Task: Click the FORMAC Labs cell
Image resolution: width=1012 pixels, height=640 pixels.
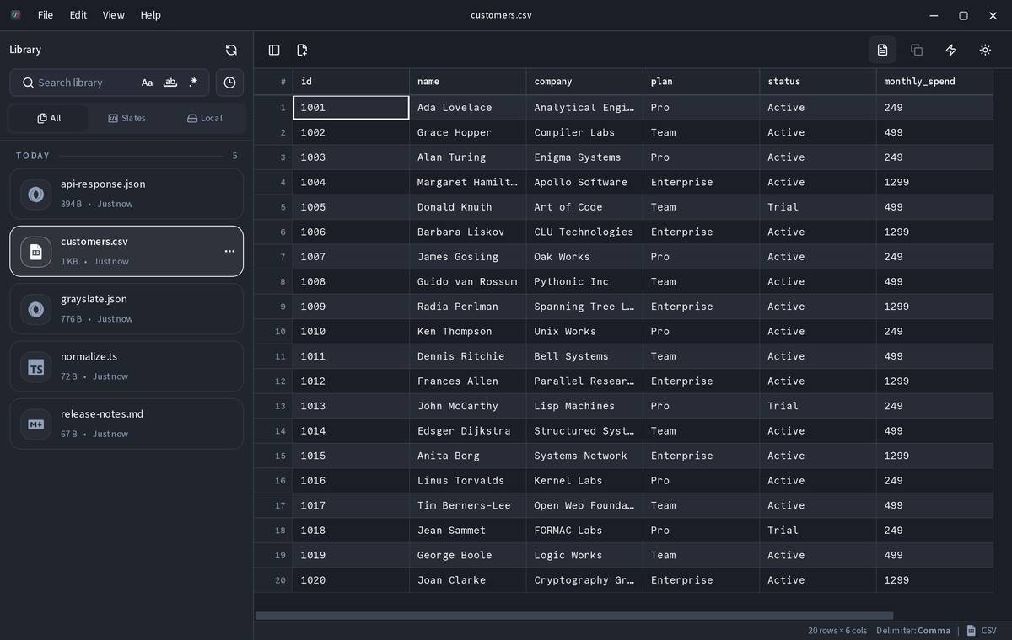Action: (584, 530)
